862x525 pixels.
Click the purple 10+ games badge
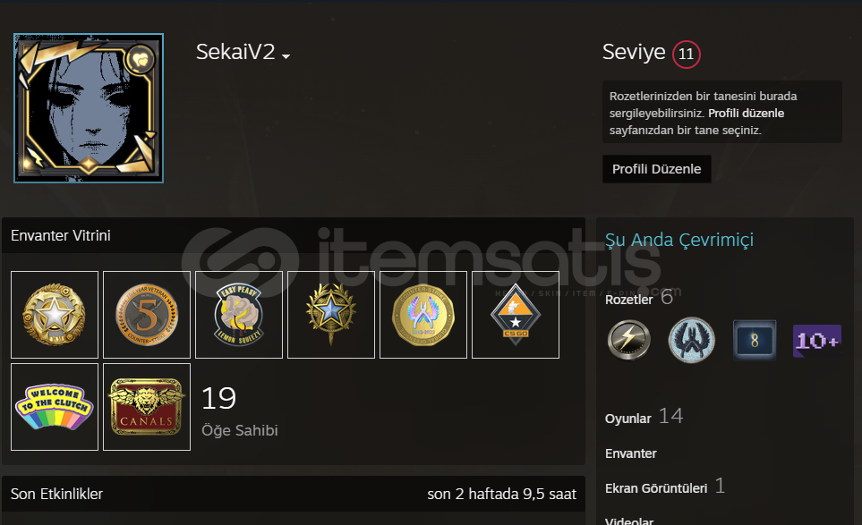tap(817, 341)
